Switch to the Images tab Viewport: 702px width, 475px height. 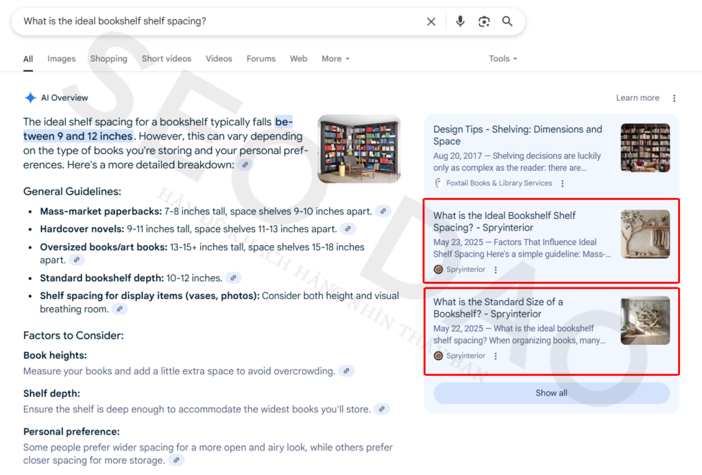point(61,59)
